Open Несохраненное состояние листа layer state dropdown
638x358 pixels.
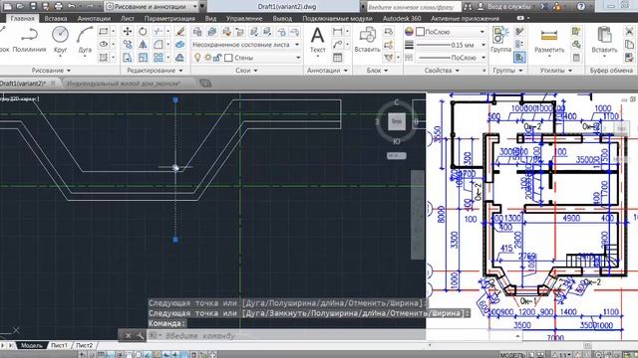pos(246,44)
